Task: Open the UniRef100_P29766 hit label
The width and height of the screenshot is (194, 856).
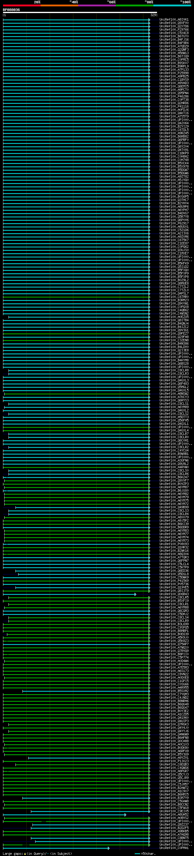Action: (174, 29)
